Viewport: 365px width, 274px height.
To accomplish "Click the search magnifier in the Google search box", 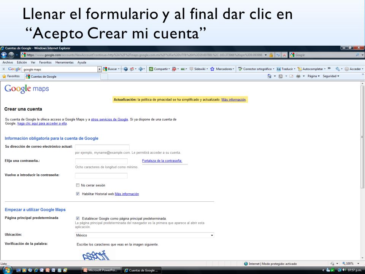I will pyautogui.click(x=357, y=55).
